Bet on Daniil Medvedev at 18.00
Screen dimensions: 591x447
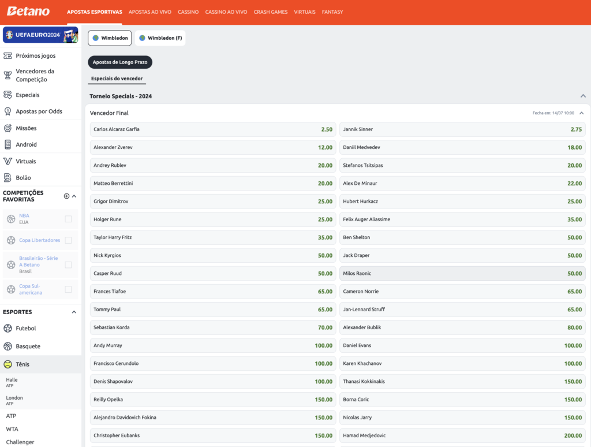(462, 147)
